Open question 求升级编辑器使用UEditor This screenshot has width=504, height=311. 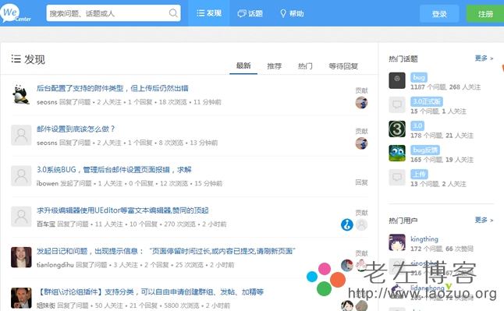tap(122, 210)
